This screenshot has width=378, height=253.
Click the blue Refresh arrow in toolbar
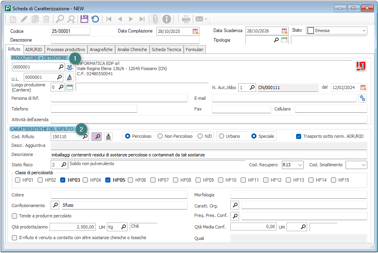pos(95,19)
